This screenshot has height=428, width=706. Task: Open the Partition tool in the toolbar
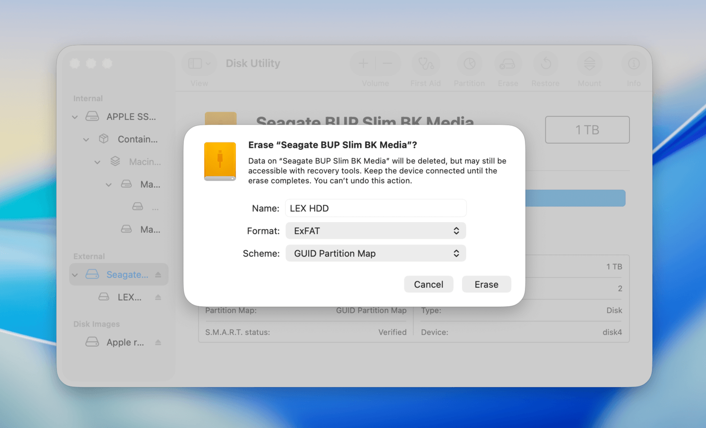469,63
